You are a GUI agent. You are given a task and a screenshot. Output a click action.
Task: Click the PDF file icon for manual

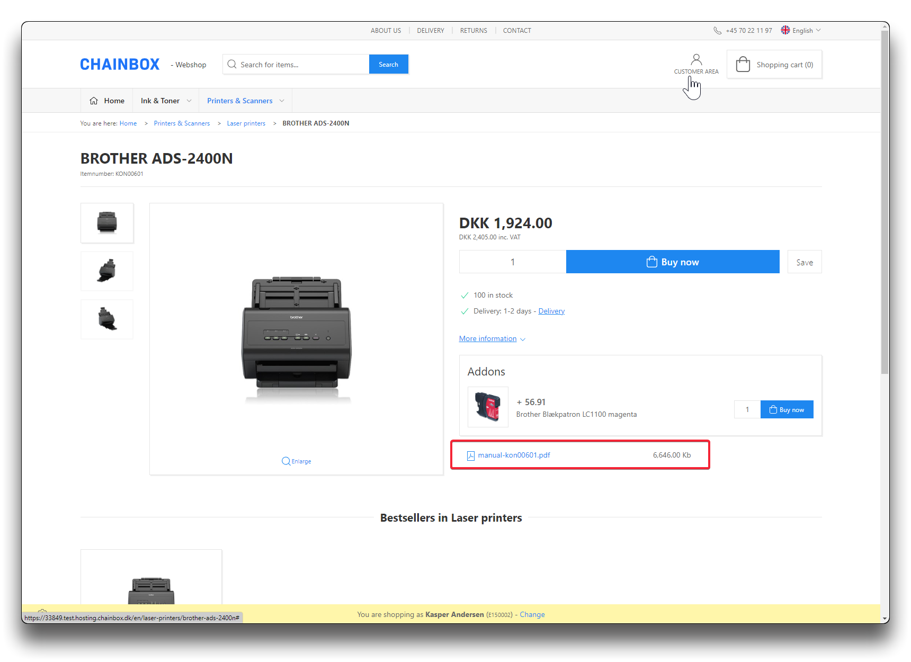[470, 455]
